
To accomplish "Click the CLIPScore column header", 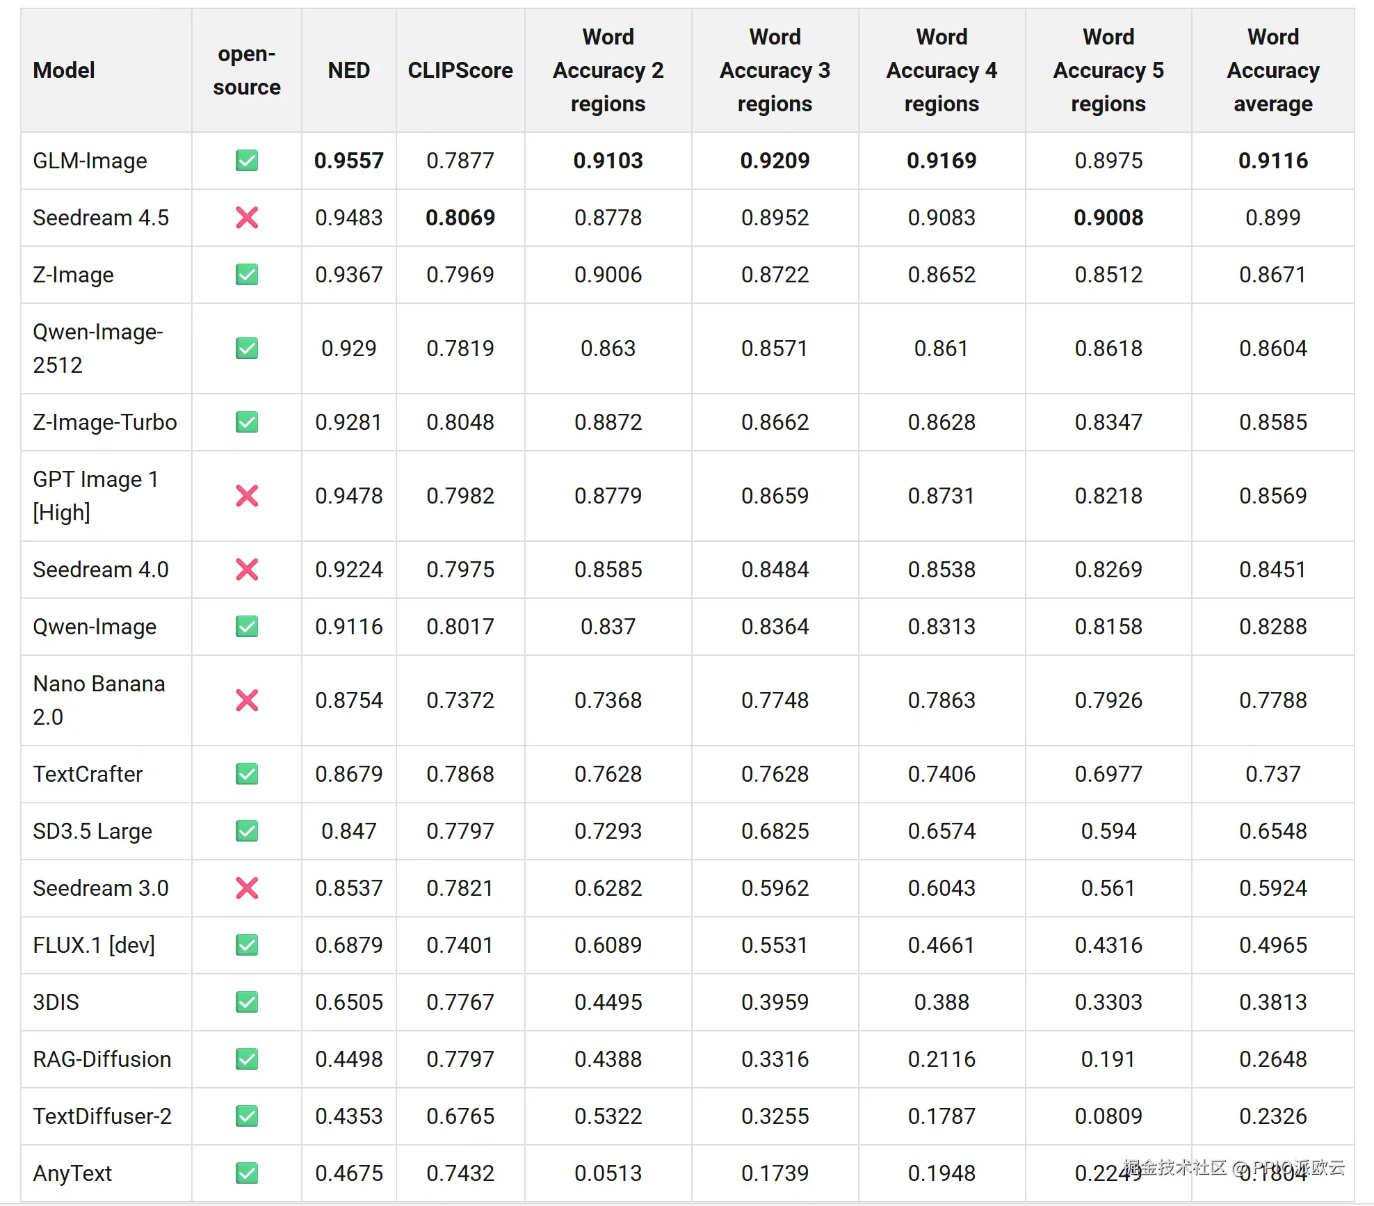I will tap(460, 70).
